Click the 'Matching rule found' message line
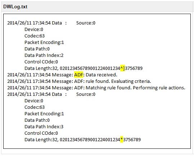Screen dimensions: 194x156 pyautogui.click(x=96, y=88)
